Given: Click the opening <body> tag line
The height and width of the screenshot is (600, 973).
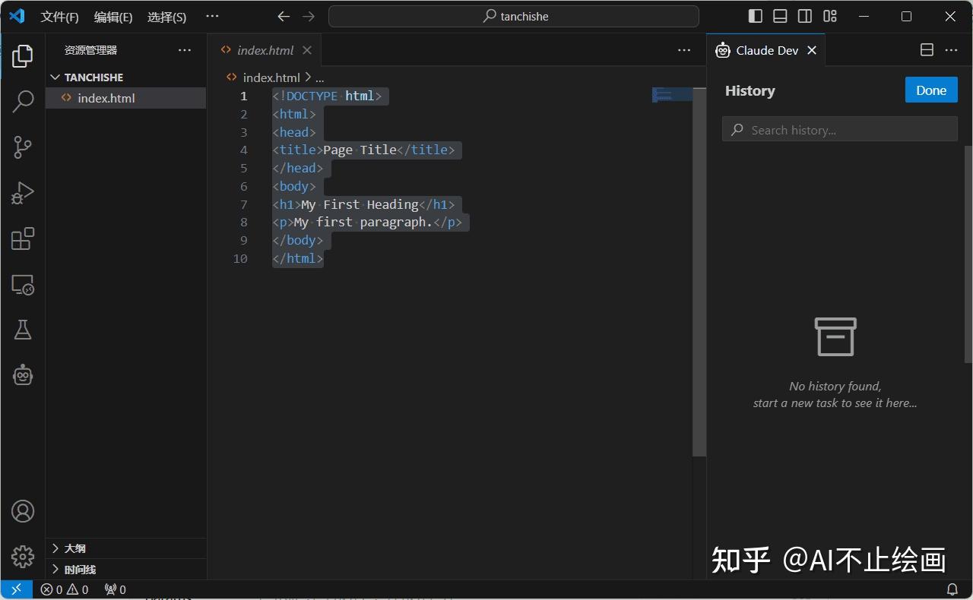Looking at the screenshot, I should (294, 187).
